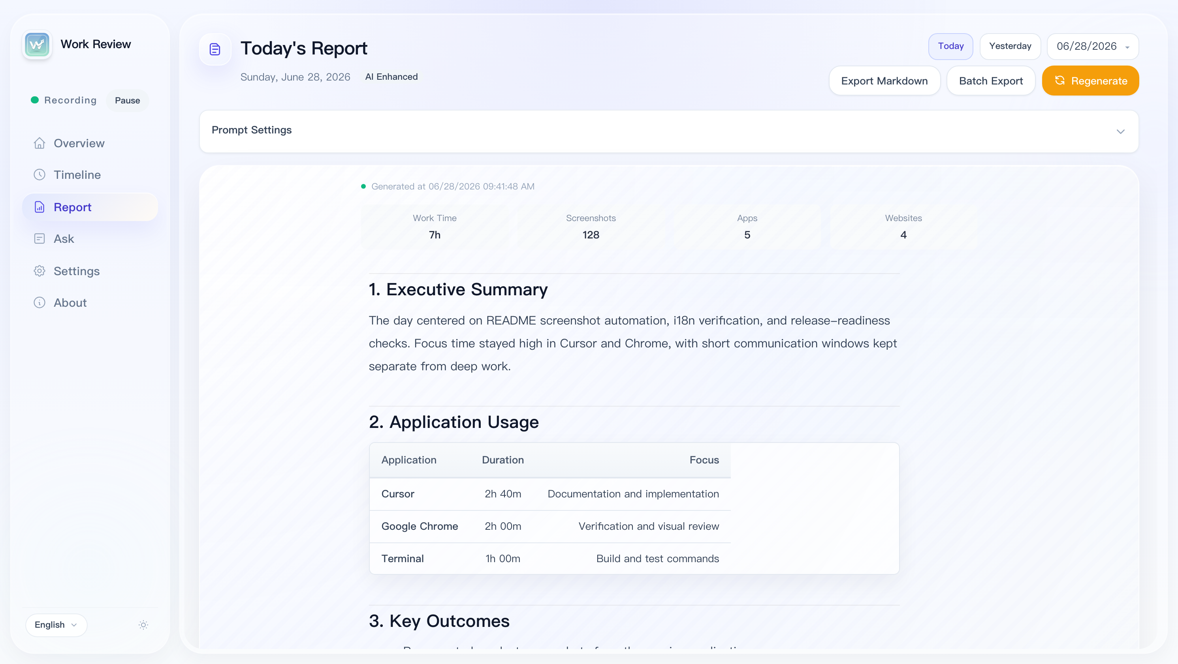The height and width of the screenshot is (664, 1178).
Task: Click the green recording status dot
Action: [35, 100]
